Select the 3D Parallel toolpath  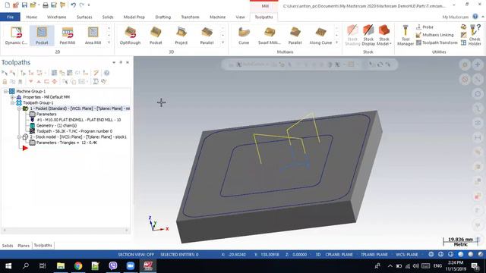[x=207, y=36]
